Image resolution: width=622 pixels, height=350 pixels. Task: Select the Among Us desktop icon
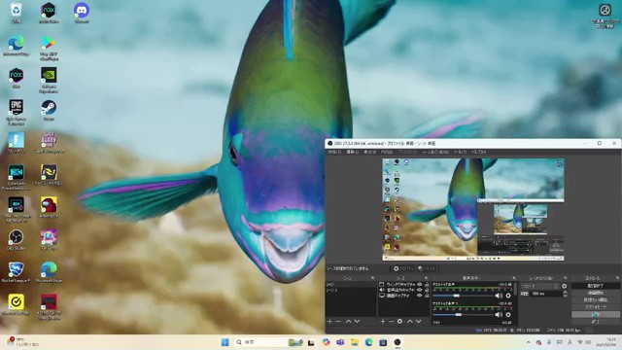tap(49, 207)
